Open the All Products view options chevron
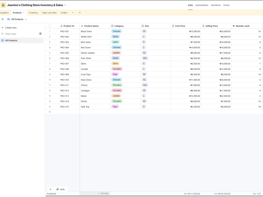This screenshot has width=263, height=197. 26,19
